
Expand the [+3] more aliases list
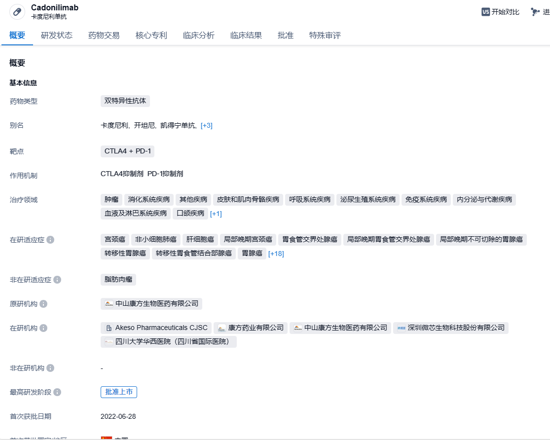[206, 126]
